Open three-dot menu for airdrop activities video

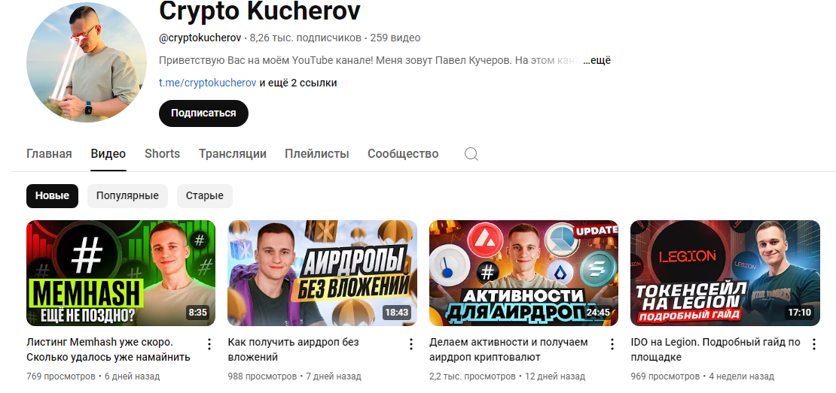[x=612, y=344]
